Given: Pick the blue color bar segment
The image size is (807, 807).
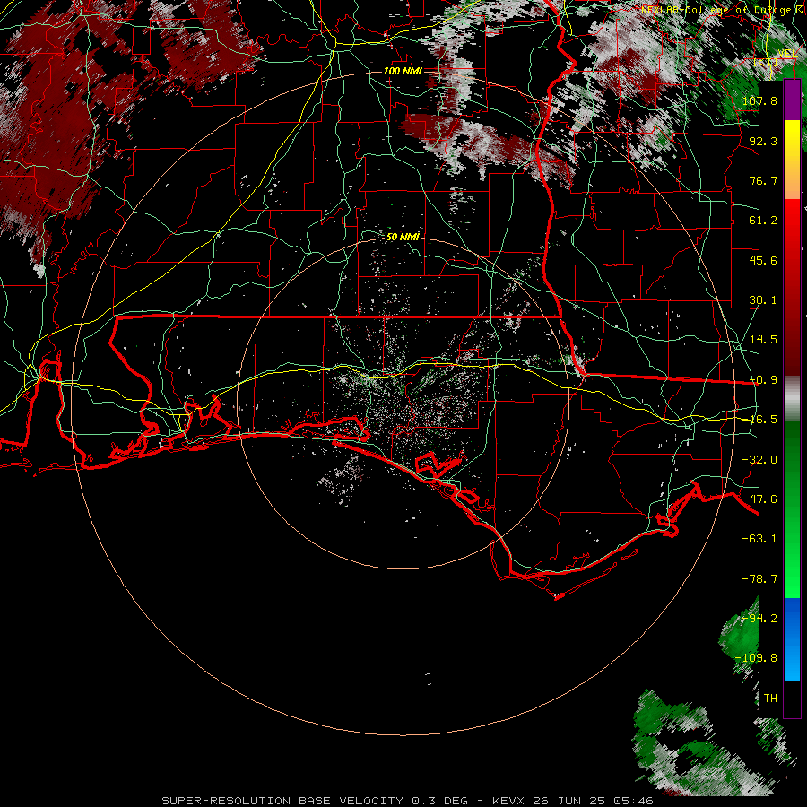Looking at the screenshot, I should click(792, 638).
